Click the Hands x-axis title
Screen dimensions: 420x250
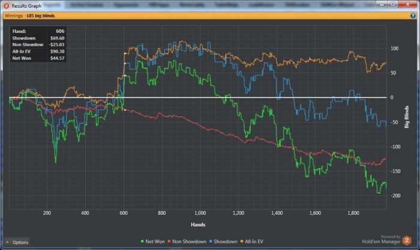pyautogui.click(x=198, y=225)
